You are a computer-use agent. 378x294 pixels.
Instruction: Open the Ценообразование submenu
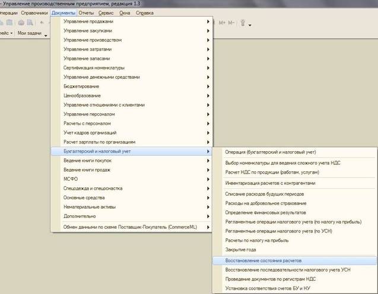click(x=132, y=95)
